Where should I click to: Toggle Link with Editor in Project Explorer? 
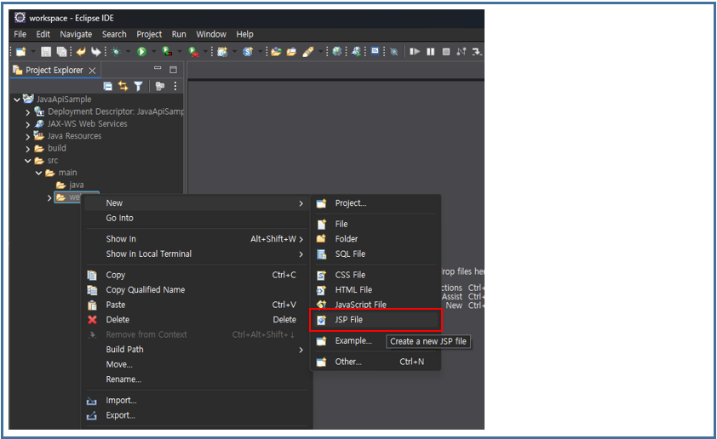(x=123, y=86)
